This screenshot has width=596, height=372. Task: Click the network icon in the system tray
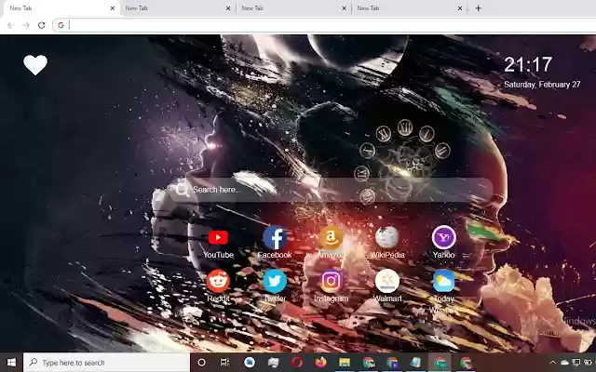click(x=576, y=363)
